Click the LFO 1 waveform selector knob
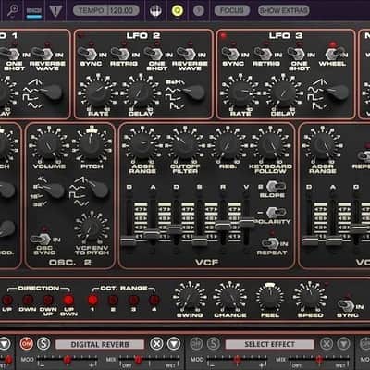Screen dimensions: 370x370 [x=51, y=92]
